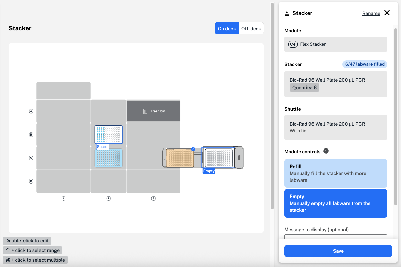Click the Trash bin icon on deck

145,111
